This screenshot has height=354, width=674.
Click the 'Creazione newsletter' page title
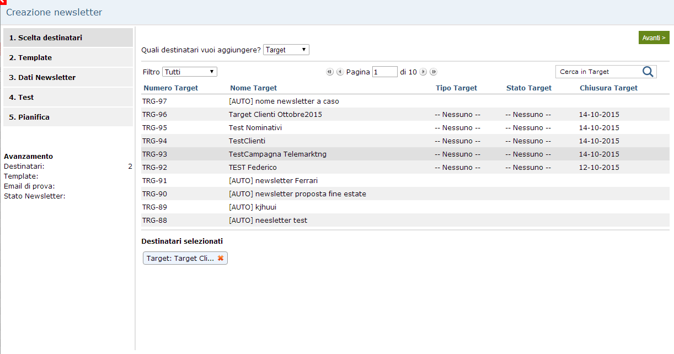coord(54,12)
